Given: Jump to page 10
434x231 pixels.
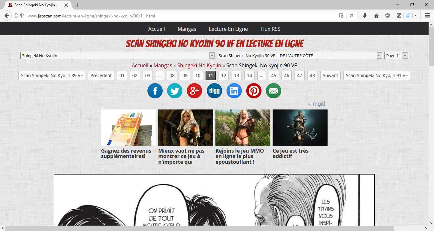Looking at the screenshot, I should click(198, 76).
